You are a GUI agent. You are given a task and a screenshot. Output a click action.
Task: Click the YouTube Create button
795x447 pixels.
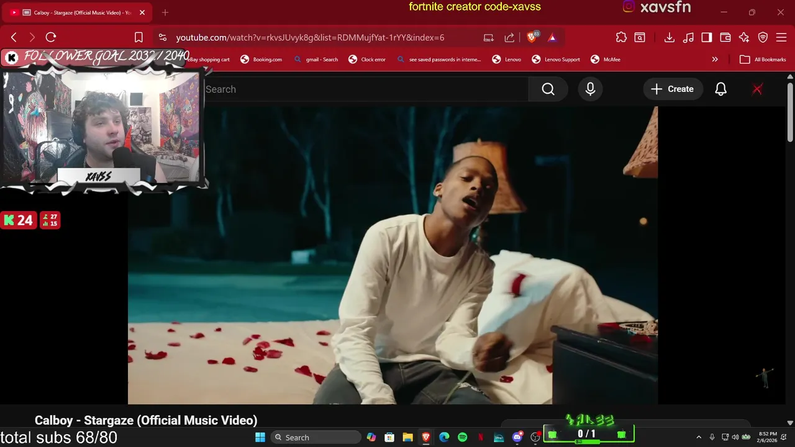[673, 89]
